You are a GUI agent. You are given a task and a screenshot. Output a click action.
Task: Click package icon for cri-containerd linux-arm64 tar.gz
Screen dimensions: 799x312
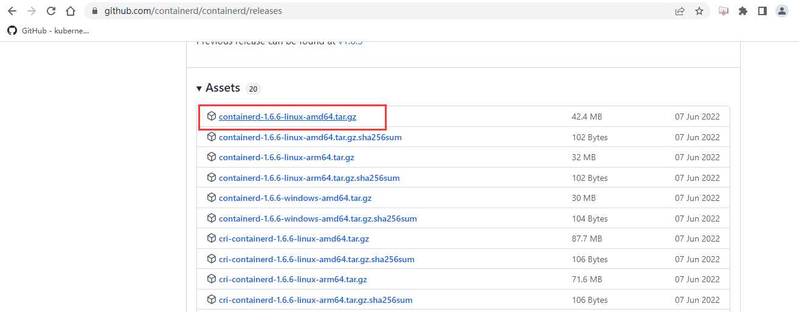point(211,279)
